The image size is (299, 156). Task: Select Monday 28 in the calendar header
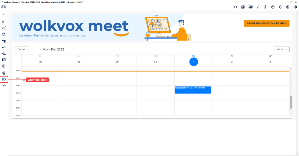click(79, 62)
